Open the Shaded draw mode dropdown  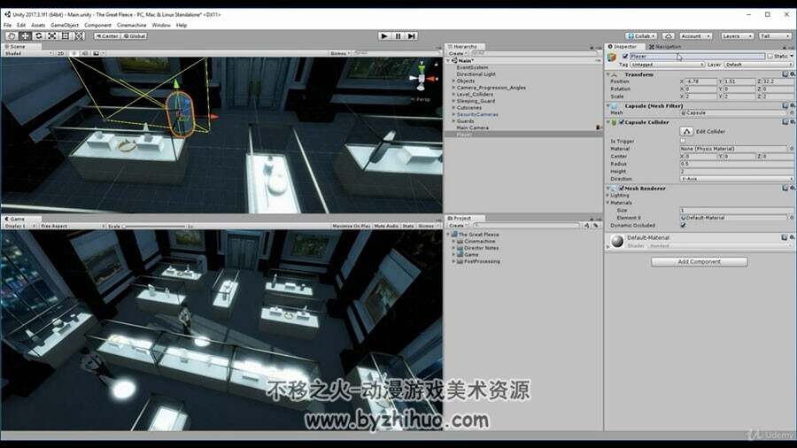click(28, 53)
